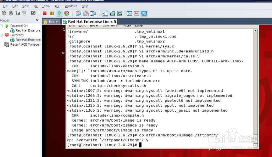Switch to the Home tab
The height and width of the screenshot is (157, 272).
(x=51, y=22)
